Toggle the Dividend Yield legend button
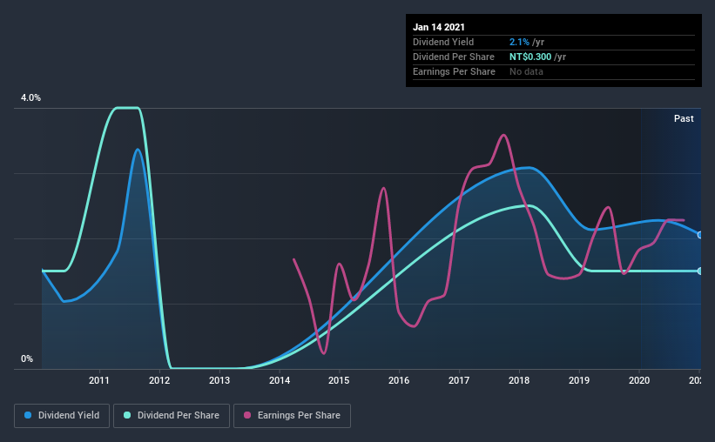Screen dimensions: 715x442 click(x=62, y=416)
